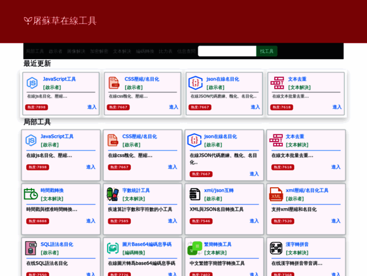
Task: Open 加密解密 in the navigation bar
Action: [x=99, y=52]
